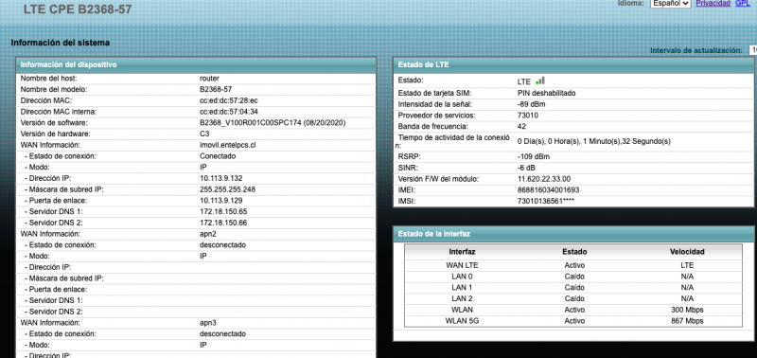757x358 pixels.
Task: Open the Intervalo de actualización dropdown
Action: pos(752,50)
